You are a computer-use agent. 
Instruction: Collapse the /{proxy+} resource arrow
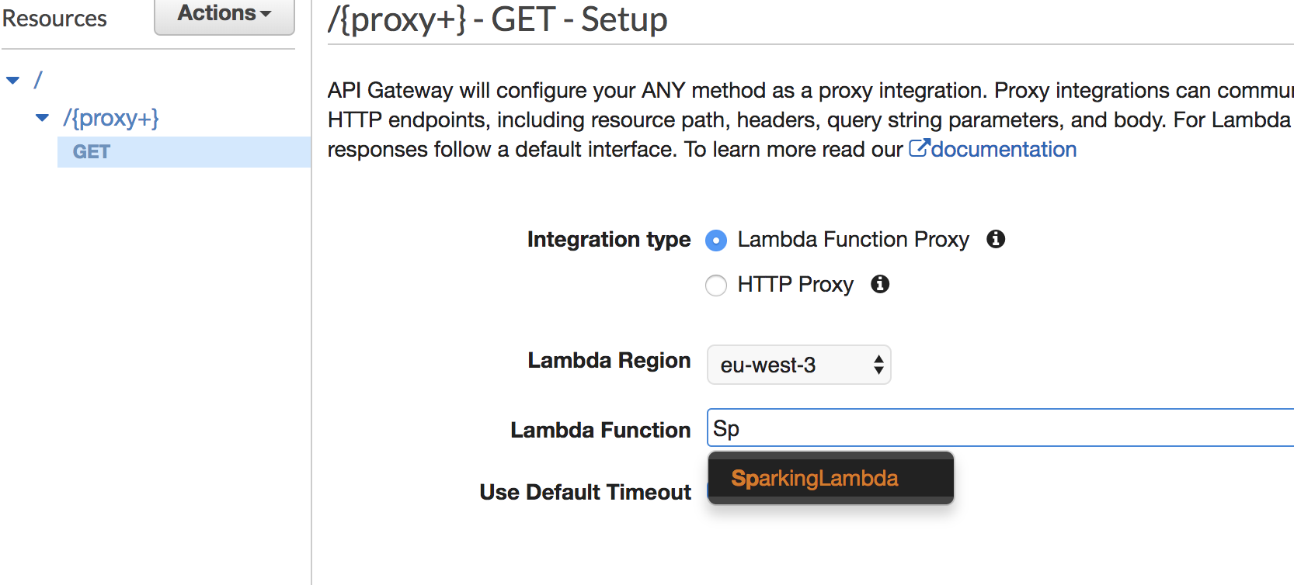point(43,118)
